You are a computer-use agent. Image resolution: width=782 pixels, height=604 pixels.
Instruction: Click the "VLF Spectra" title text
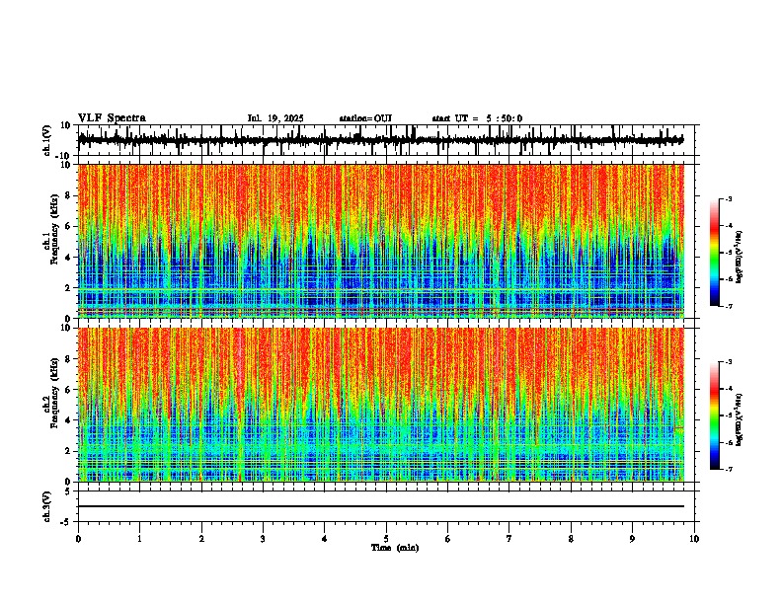(x=112, y=118)
